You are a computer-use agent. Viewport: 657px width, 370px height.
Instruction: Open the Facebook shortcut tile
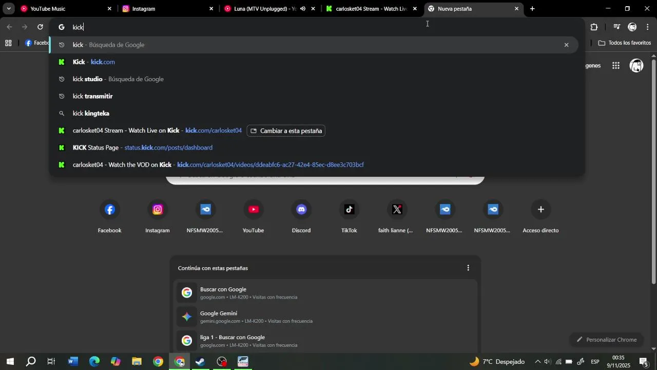click(110, 216)
